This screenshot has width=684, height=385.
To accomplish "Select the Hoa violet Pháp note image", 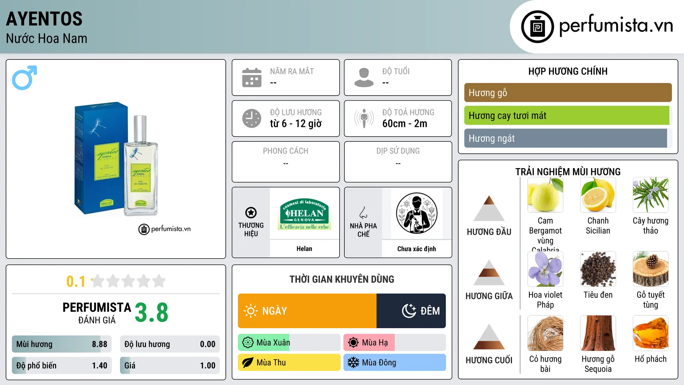I will (545, 269).
